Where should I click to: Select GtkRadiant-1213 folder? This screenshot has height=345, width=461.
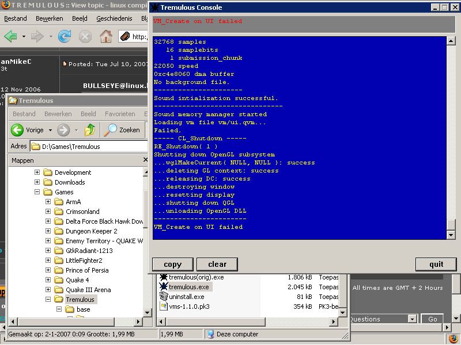[x=89, y=251]
